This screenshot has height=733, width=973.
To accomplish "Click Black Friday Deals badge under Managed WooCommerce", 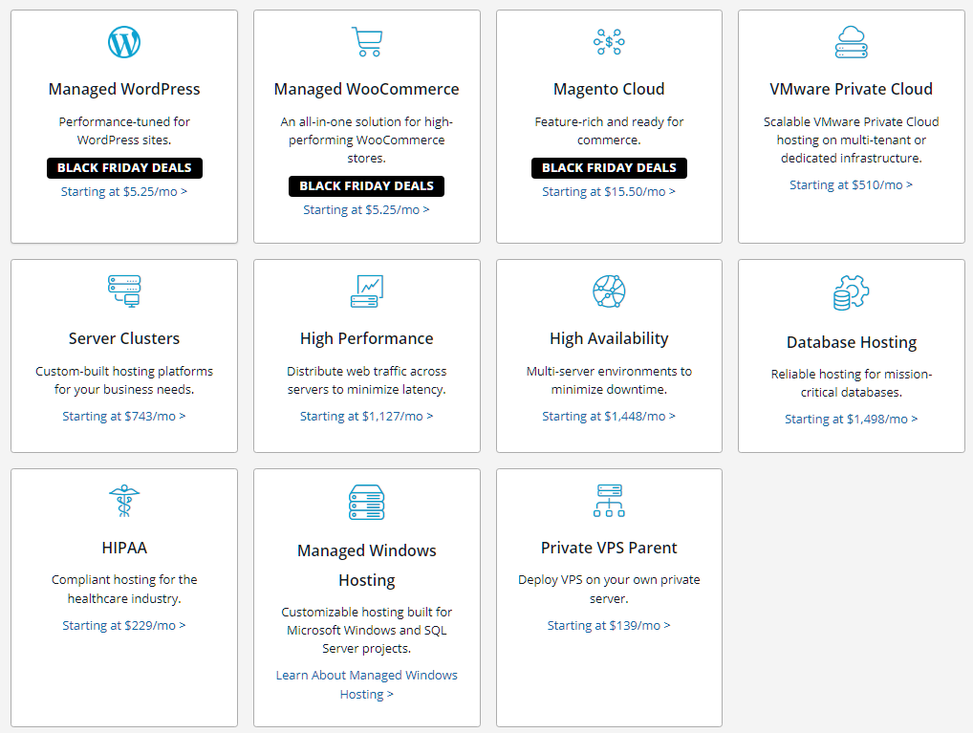I will click(x=366, y=186).
